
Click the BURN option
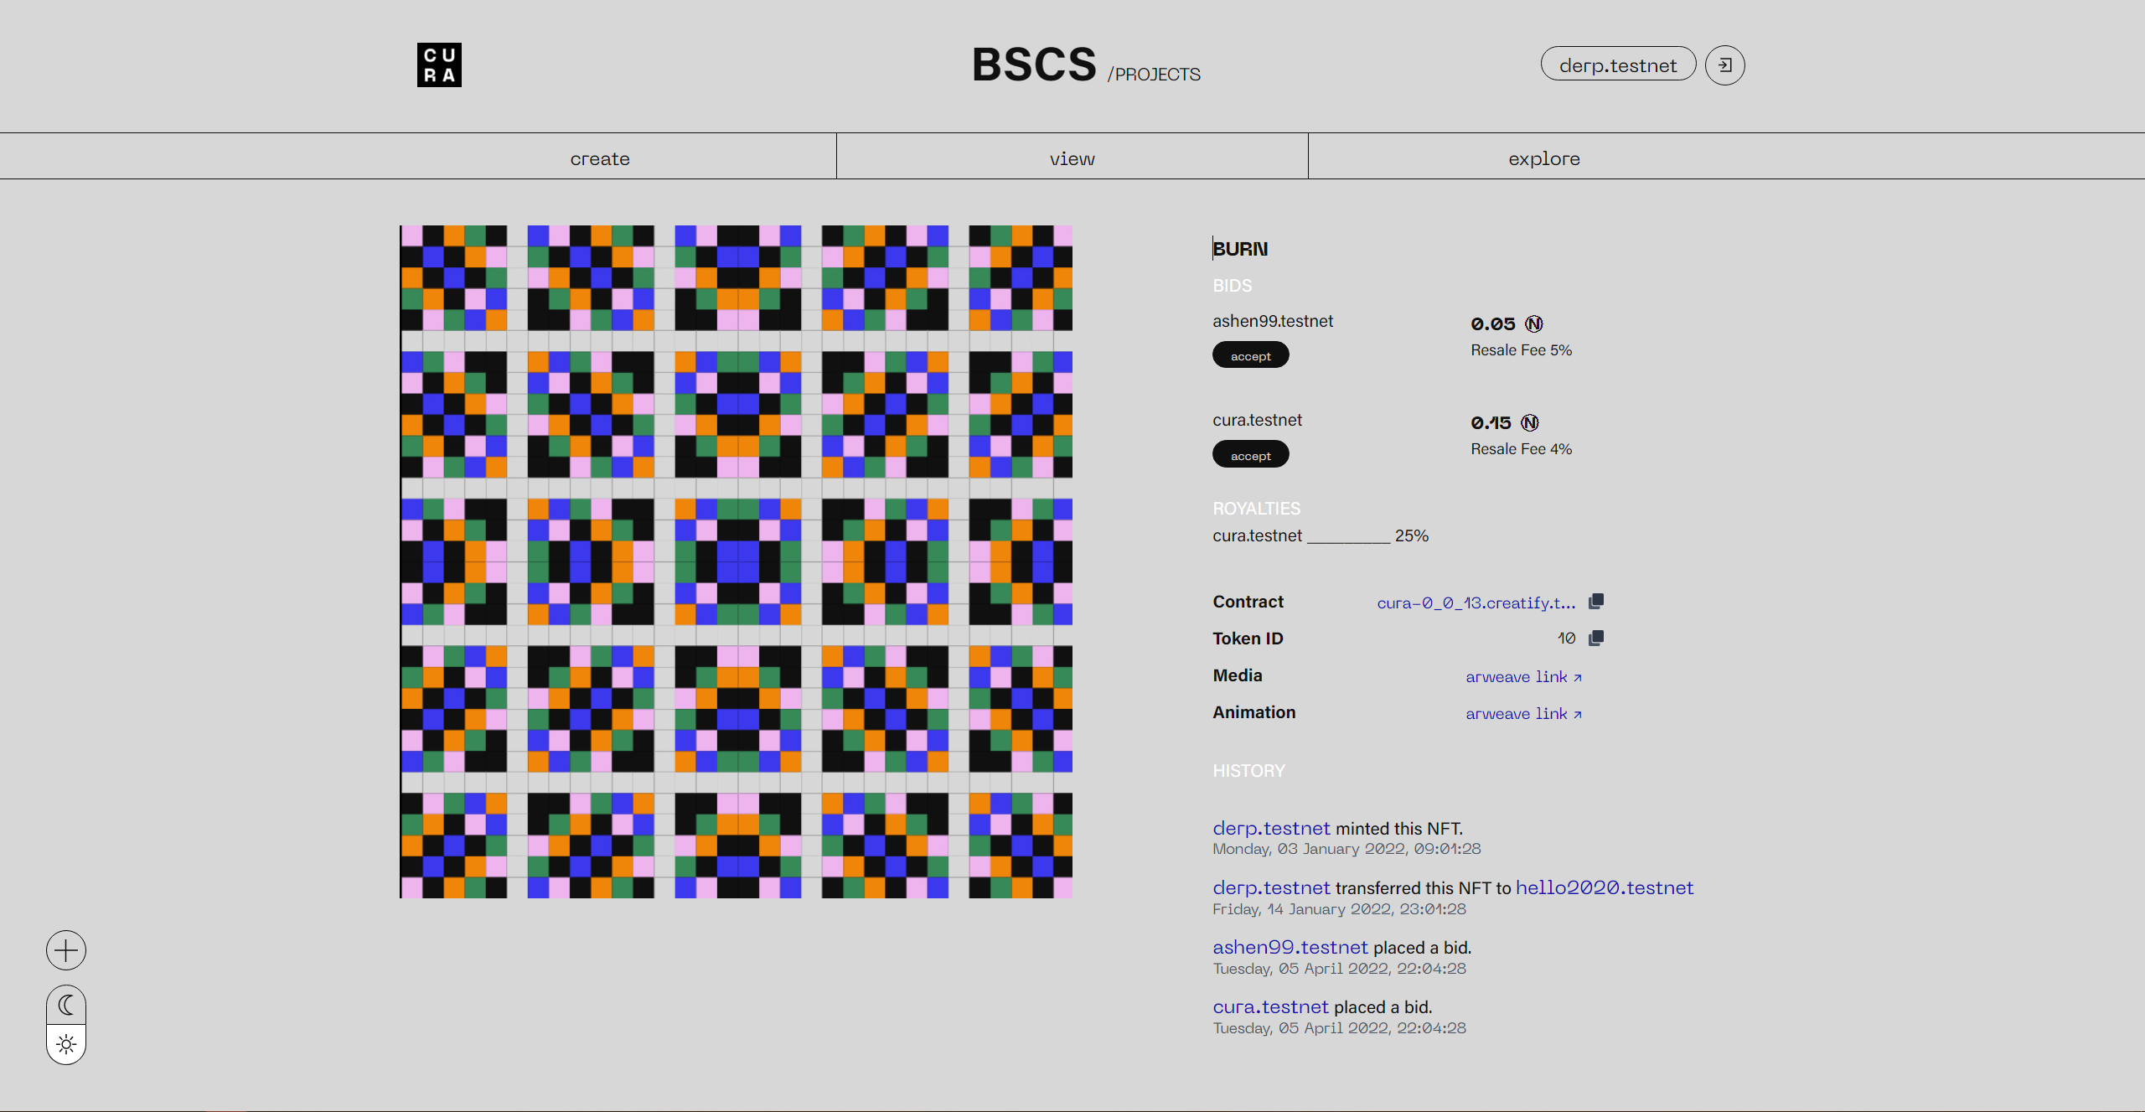(x=1240, y=249)
